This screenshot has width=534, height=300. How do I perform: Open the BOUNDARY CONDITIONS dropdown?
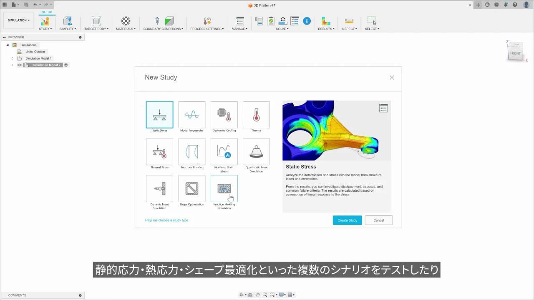pos(163,29)
